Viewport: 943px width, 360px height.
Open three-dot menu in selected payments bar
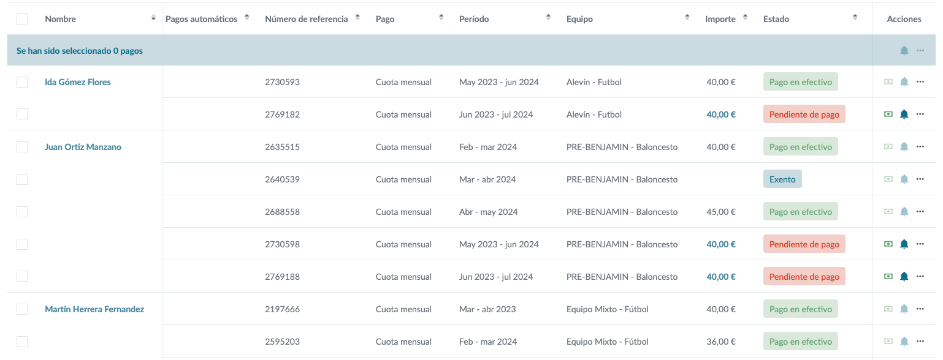(x=920, y=50)
